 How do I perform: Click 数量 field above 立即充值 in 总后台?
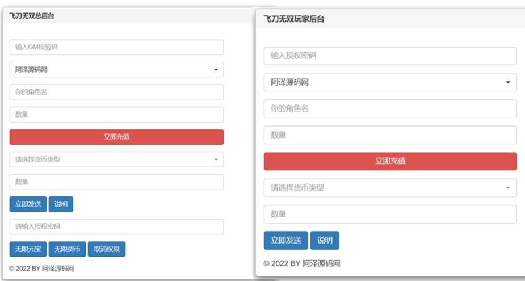(116, 115)
